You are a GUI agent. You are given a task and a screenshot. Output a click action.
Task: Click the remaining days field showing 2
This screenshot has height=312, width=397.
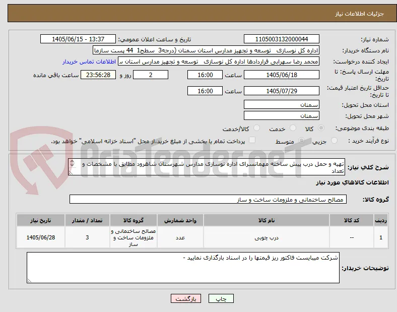coord(151,75)
